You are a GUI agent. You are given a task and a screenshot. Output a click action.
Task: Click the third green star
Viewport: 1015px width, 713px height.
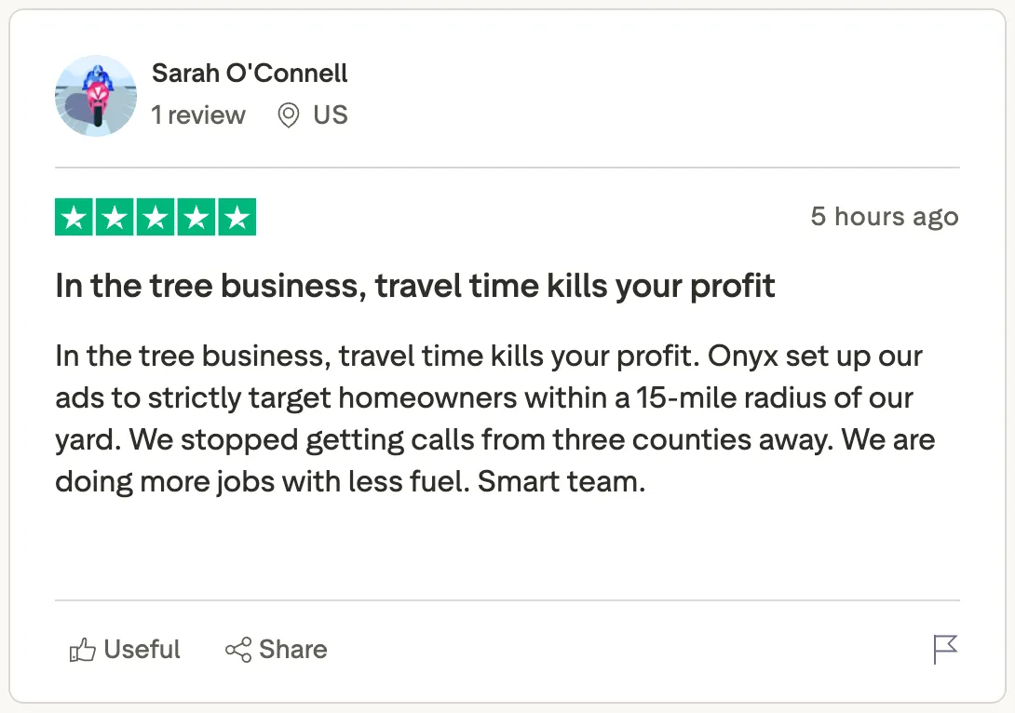click(156, 218)
